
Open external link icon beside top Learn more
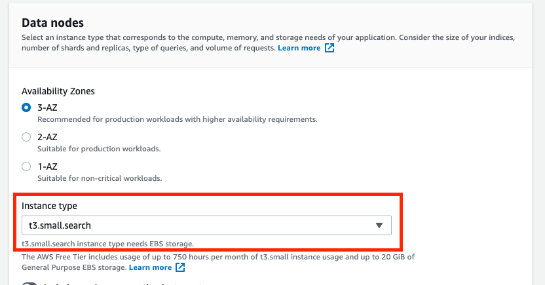point(329,48)
